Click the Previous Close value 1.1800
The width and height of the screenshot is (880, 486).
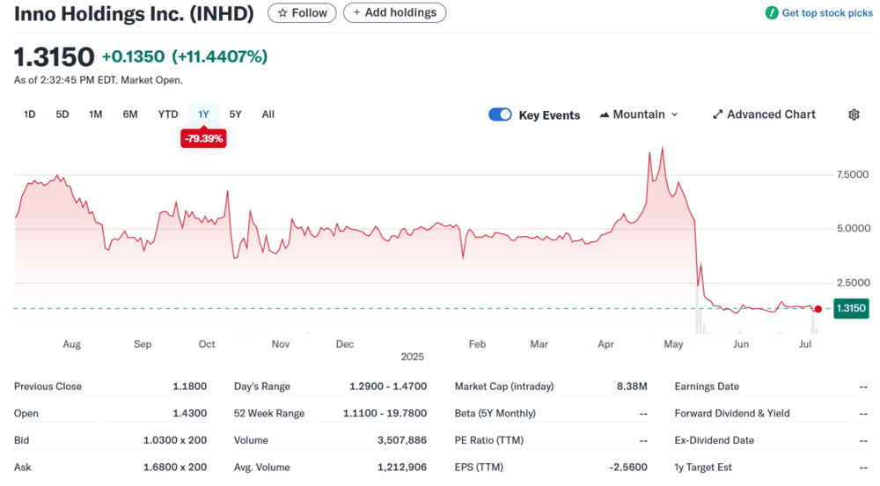point(190,387)
